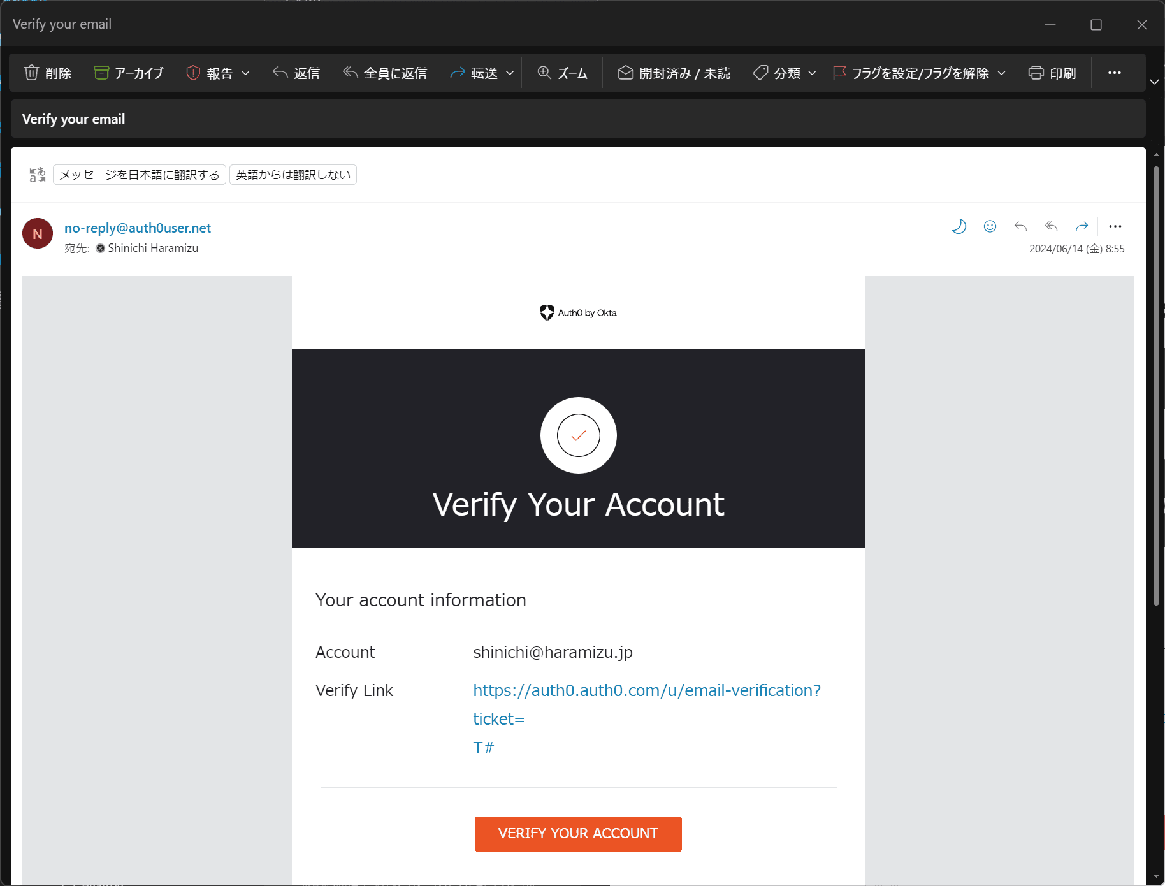Expand the Report (報告) dropdown arrow

(245, 73)
